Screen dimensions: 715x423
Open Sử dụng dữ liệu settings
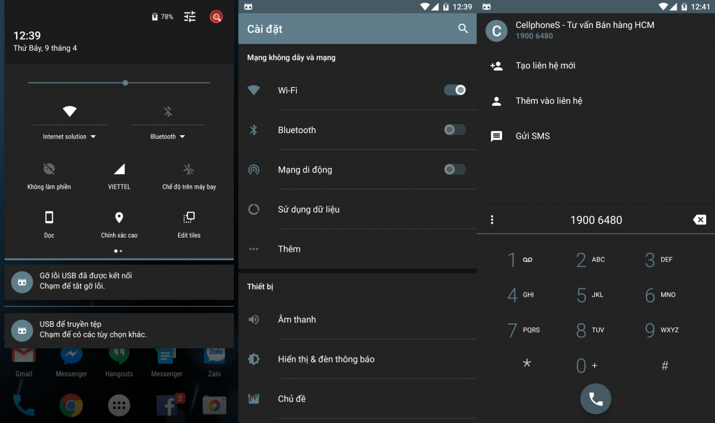[309, 209]
